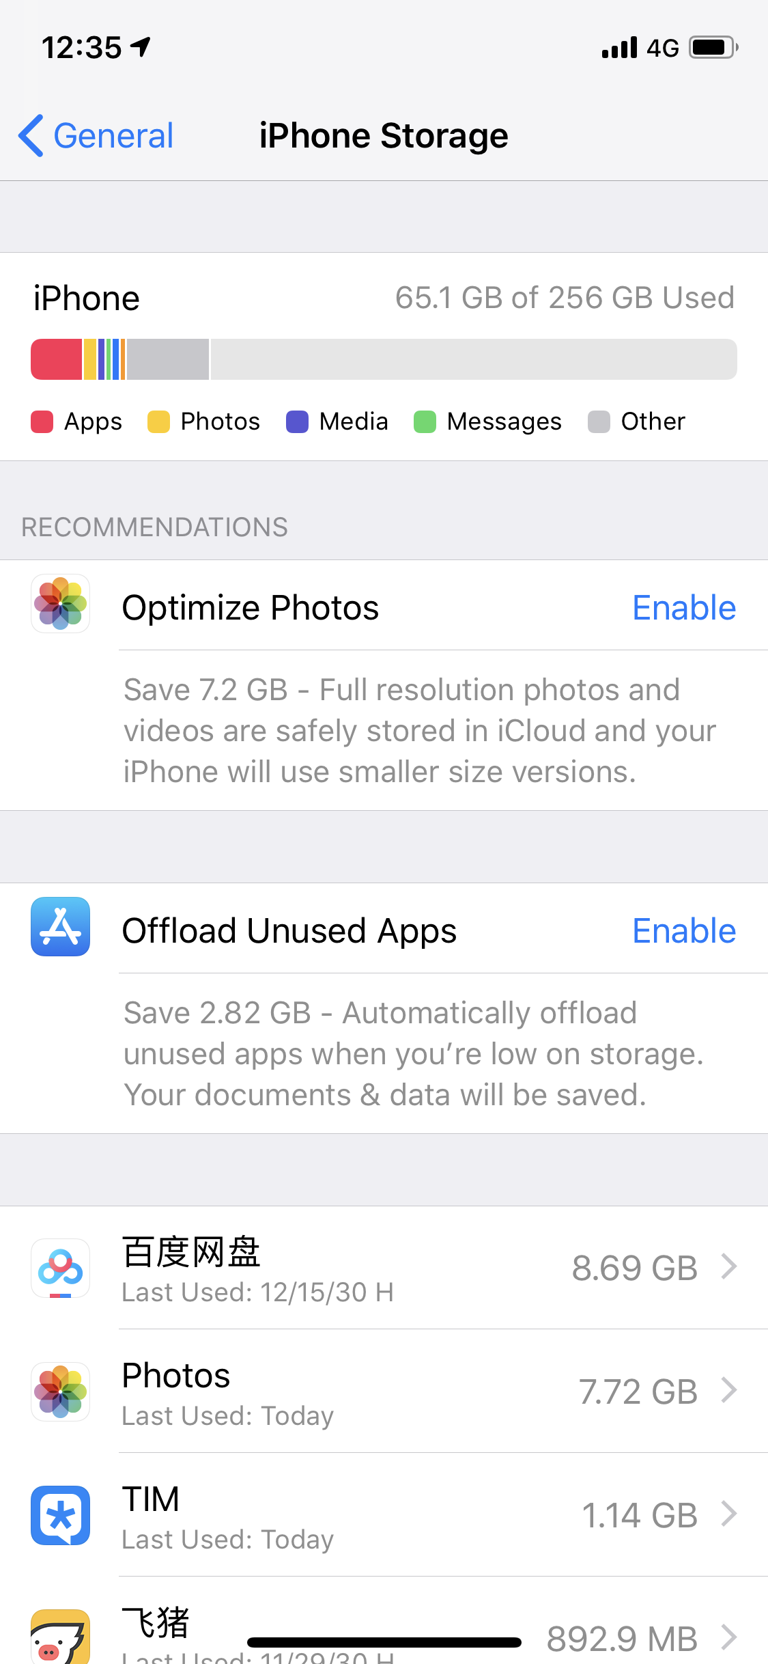This screenshot has width=768, height=1664.
Task: Tap the back chevron arrow icon
Action: click(x=31, y=135)
